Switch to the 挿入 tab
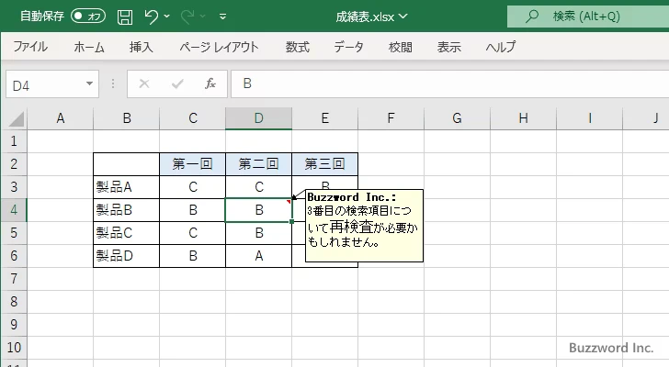669x367 pixels. pos(141,47)
